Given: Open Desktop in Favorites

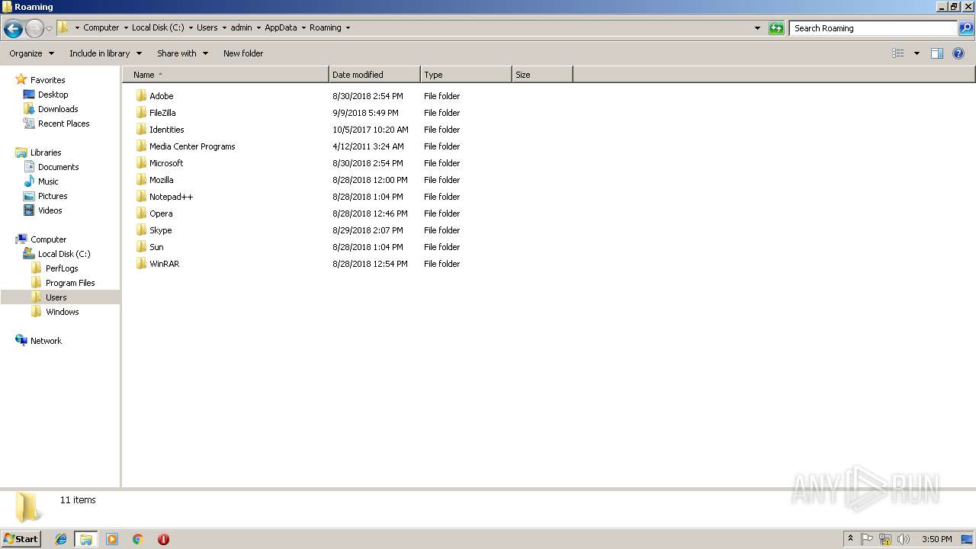Looking at the screenshot, I should (x=53, y=95).
